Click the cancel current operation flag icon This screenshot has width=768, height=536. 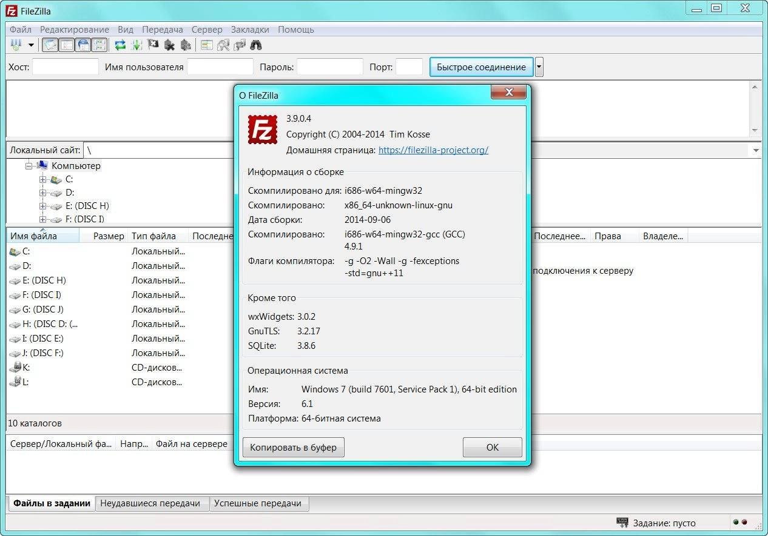(x=153, y=45)
